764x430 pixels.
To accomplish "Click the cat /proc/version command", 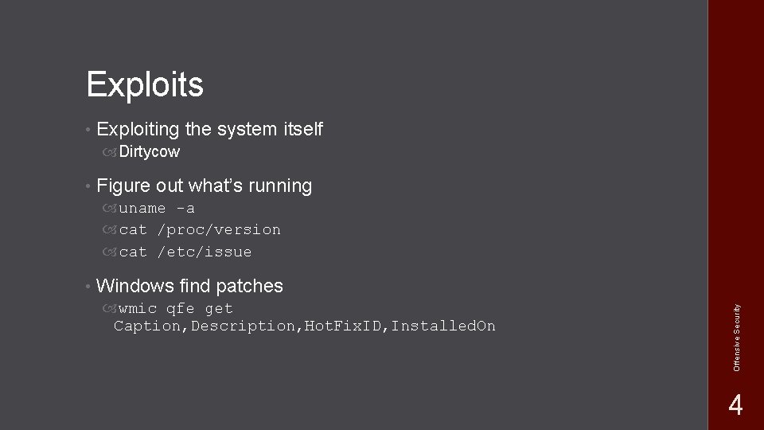I will [x=200, y=230].
